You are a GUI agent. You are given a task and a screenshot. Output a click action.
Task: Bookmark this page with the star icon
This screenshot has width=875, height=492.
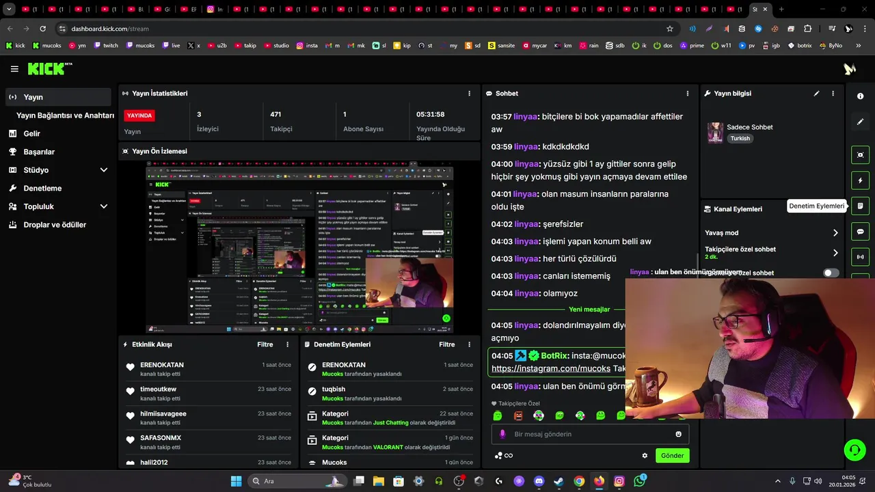(x=670, y=29)
